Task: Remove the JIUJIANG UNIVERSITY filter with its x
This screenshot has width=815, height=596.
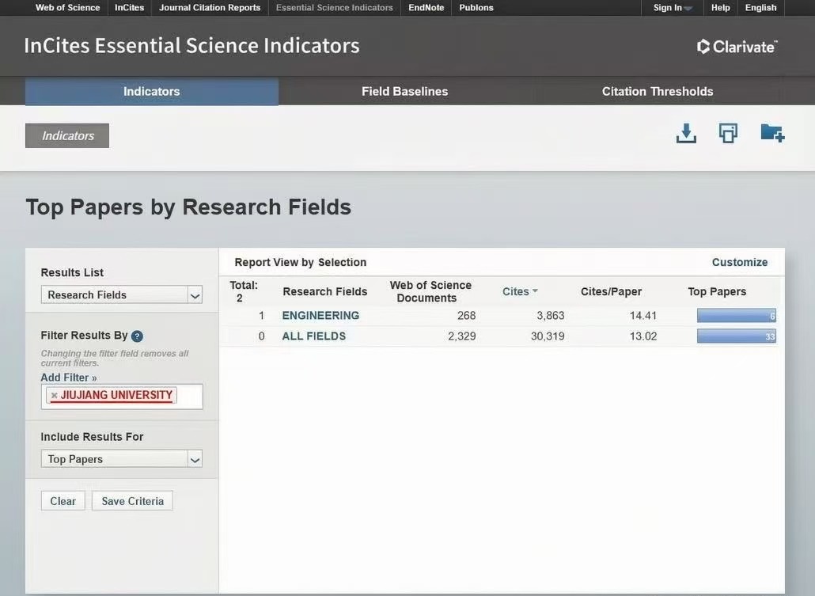Action: 54,396
